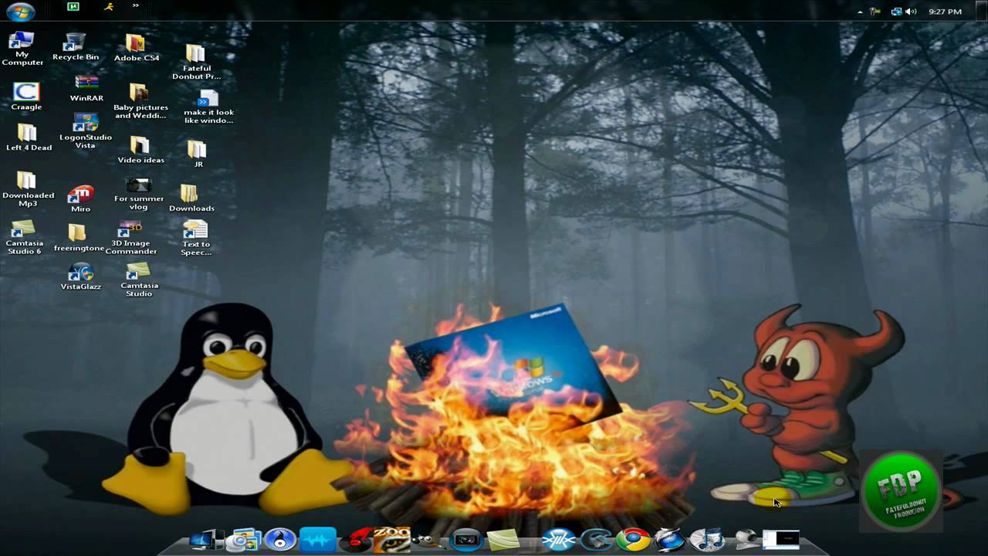Launch Google Chrome from the dock
Image resolution: width=988 pixels, height=556 pixels.
pyautogui.click(x=634, y=540)
